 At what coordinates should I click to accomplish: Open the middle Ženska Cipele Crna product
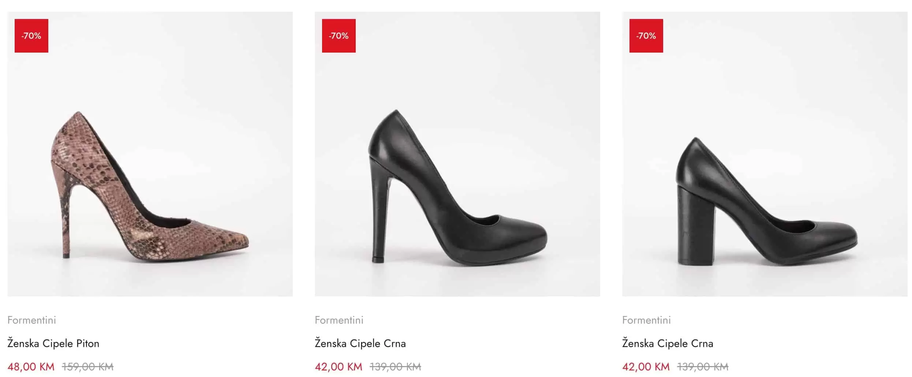coord(361,343)
